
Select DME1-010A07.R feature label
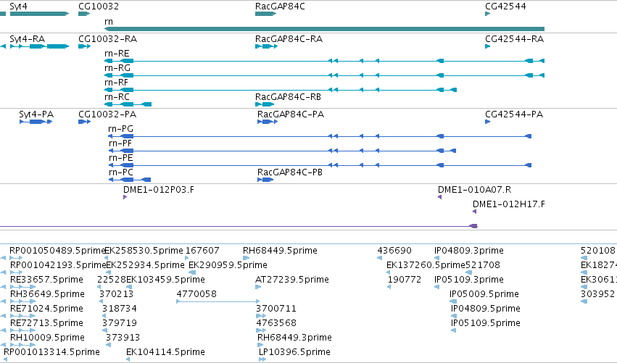tap(475, 190)
